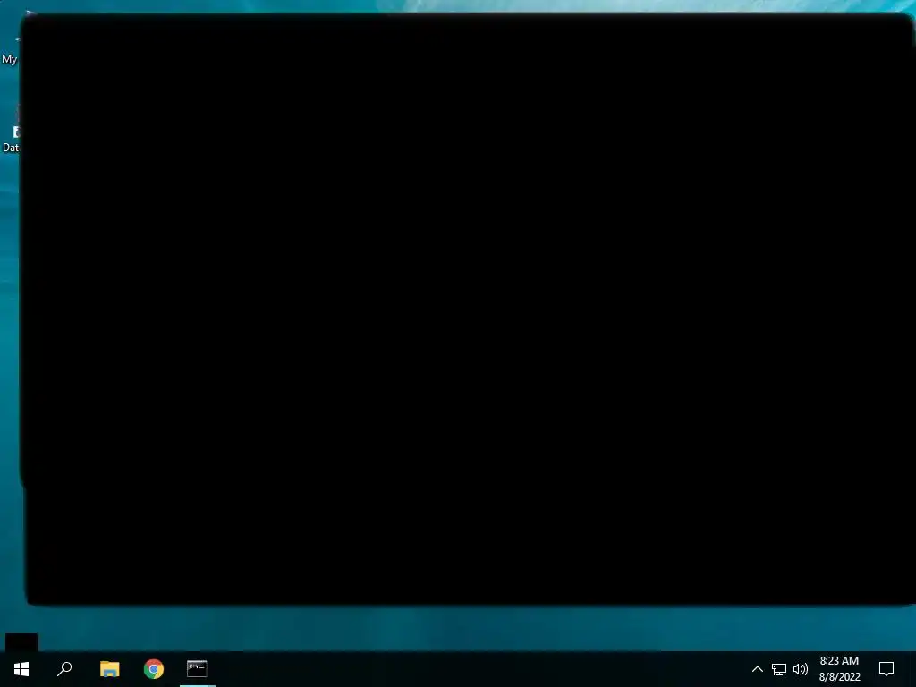This screenshot has width=916, height=687.
Task: Open the Action Center notifications icon
Action: 886,669
